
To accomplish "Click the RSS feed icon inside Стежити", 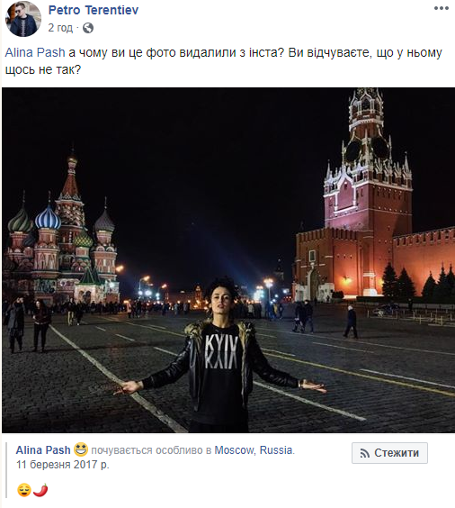I will [365, 453].
